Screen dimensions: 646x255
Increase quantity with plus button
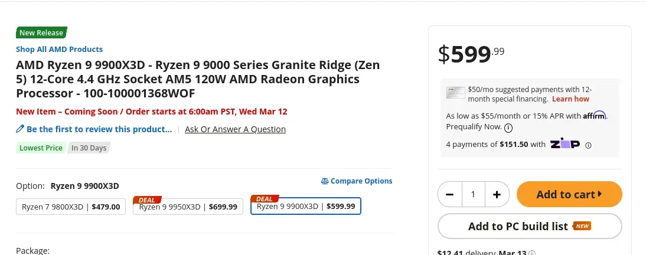click(x=497, y=194)
